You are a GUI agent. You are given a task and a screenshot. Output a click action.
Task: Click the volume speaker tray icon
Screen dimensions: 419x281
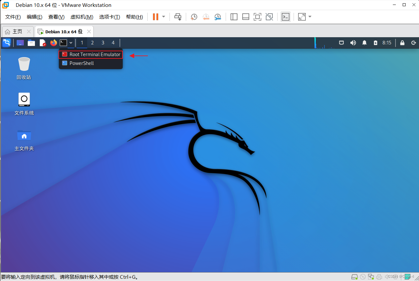[353, 43]
